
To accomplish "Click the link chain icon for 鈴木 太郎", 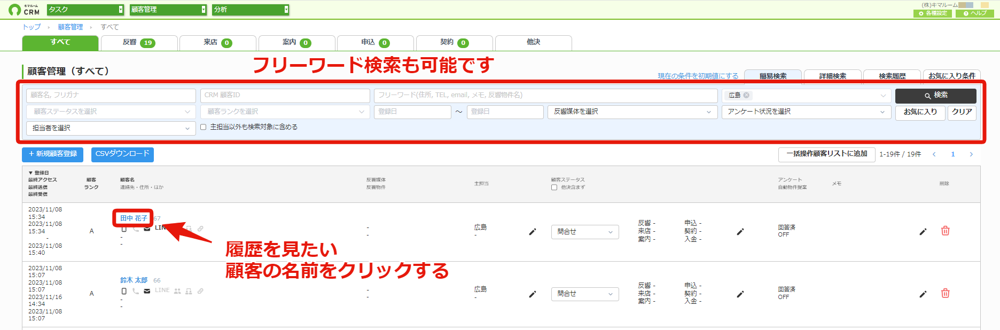I will pyautogui.click(x=200, y=291).
